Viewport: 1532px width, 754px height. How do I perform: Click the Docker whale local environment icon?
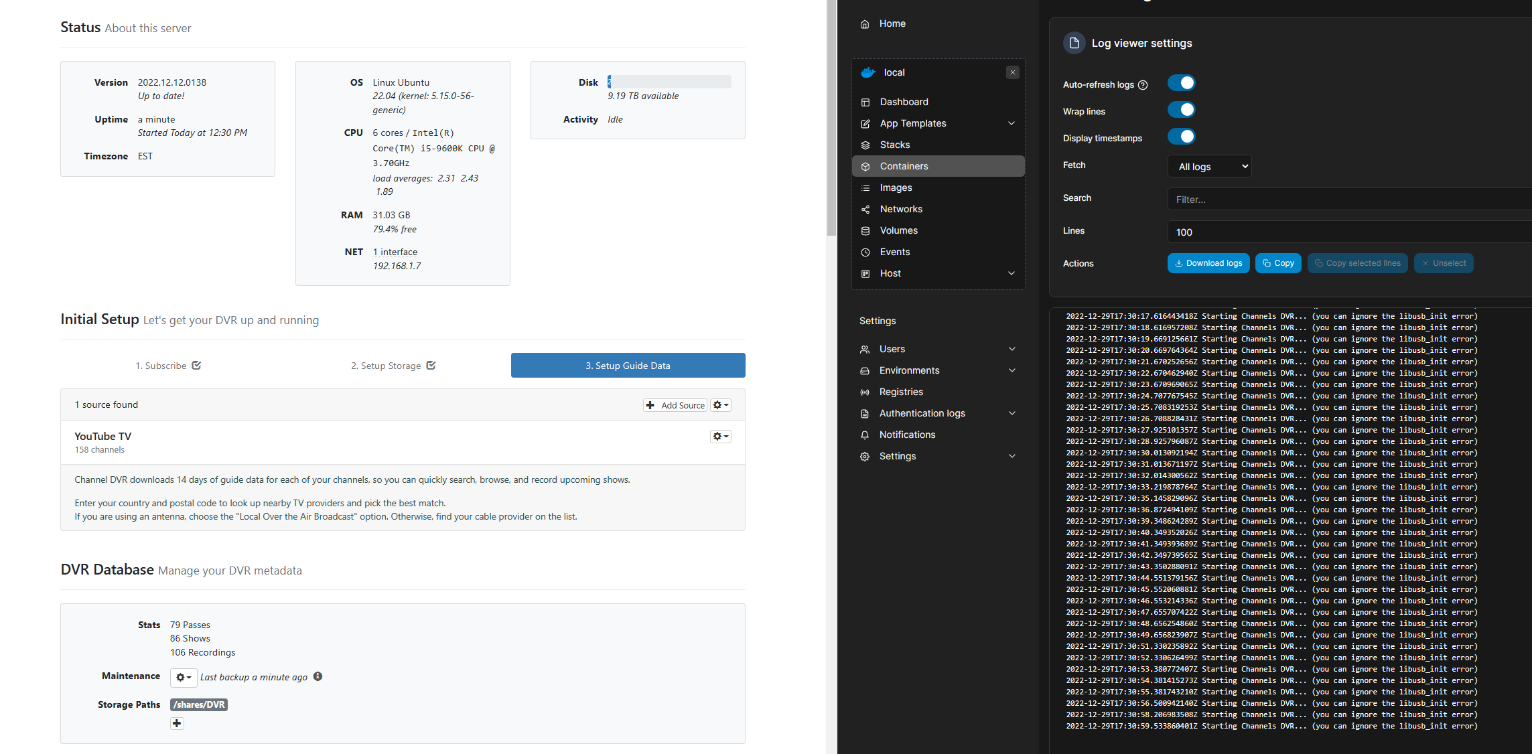[868, 72]
